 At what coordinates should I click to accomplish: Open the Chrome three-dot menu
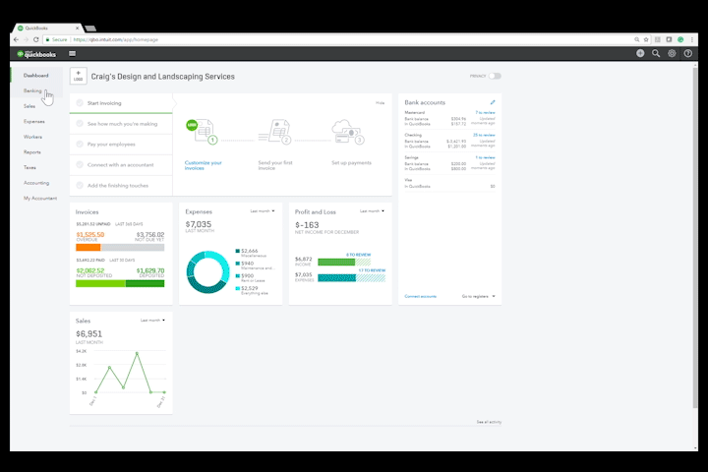point(691,39)
